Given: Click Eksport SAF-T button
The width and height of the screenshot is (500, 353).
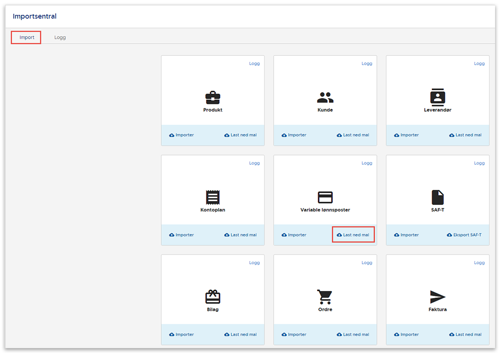Looking at the screenshot, I should point(464,235).
